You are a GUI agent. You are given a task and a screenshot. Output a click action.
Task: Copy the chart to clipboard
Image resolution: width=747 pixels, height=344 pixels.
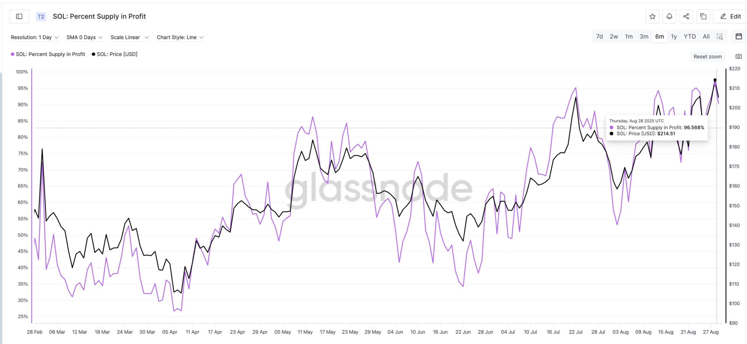[x=703, y=16]
